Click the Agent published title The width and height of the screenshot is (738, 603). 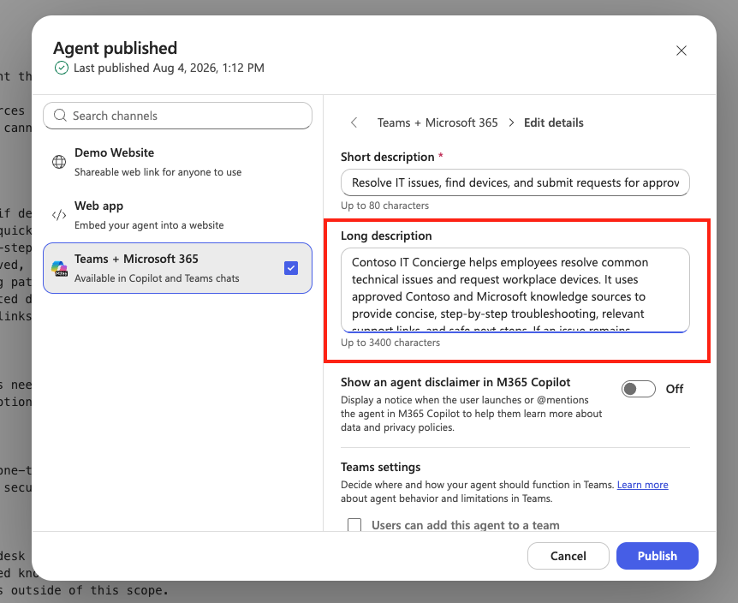click(115, 48)
